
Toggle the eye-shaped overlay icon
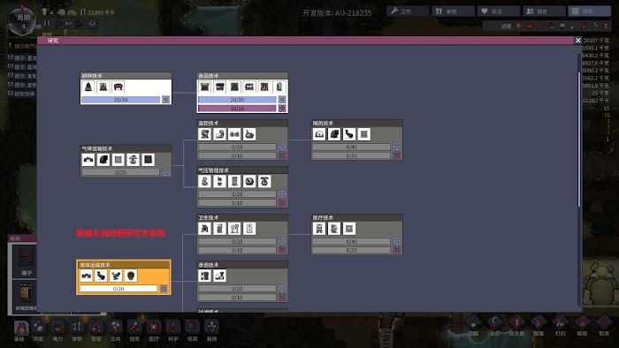562,26
